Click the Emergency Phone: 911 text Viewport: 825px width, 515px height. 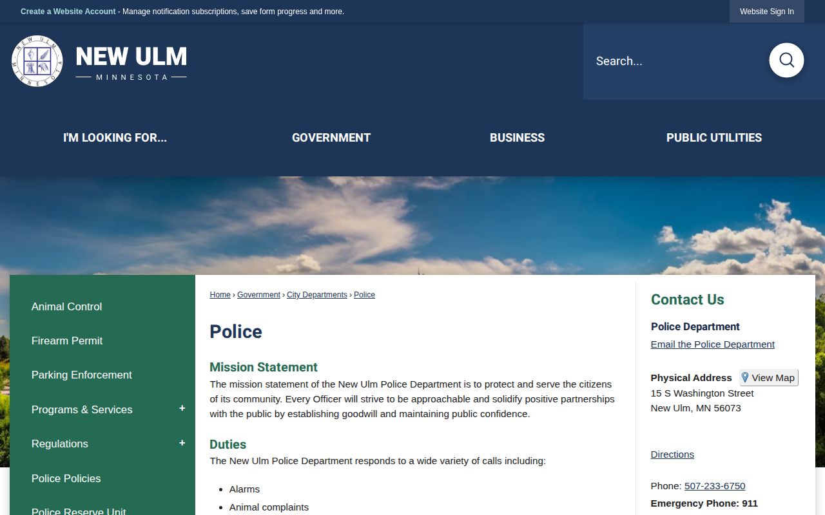point(704,503)
